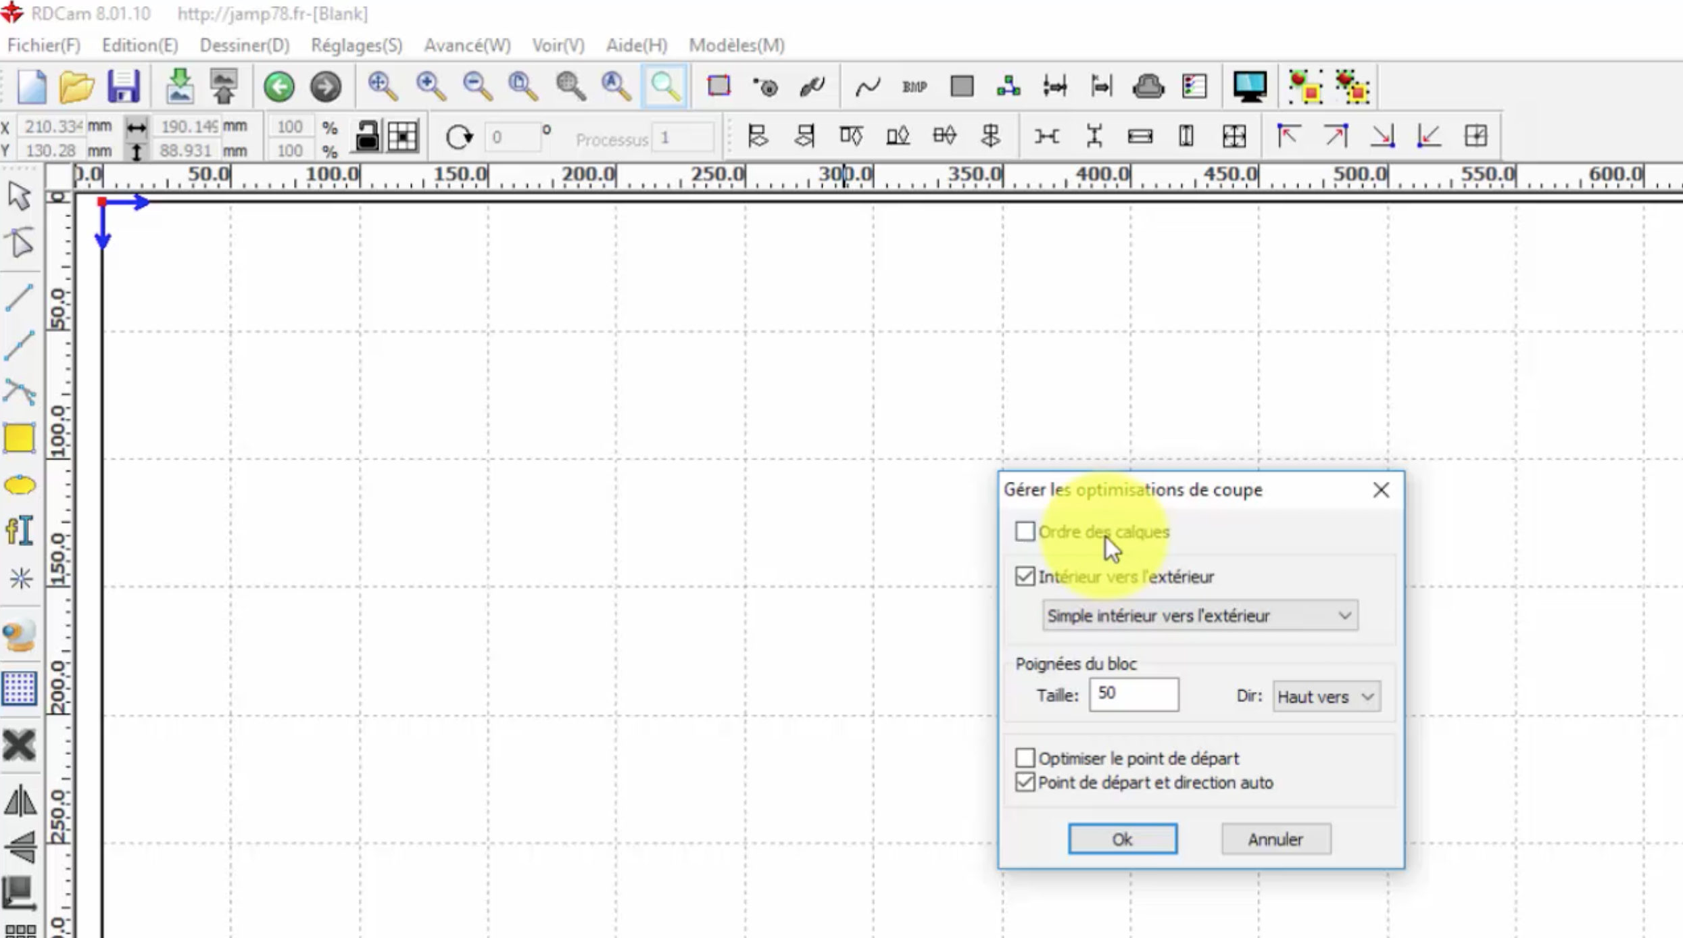Click the Annuler button
The width and height of the screenshot is (1683, 938).
1275,839
